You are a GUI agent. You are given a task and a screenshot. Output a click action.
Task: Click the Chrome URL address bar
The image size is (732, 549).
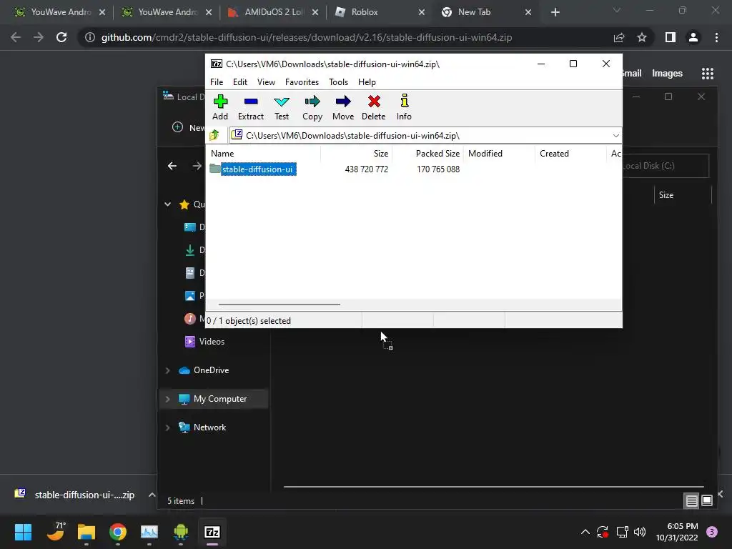[x=306, y=37]
